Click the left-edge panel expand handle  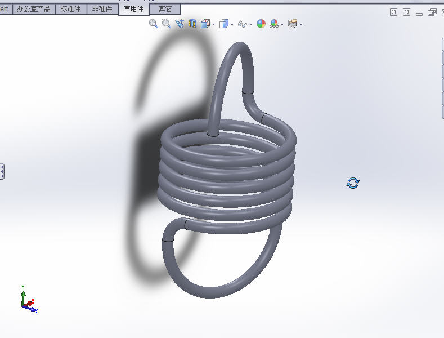tap(2, 172)
